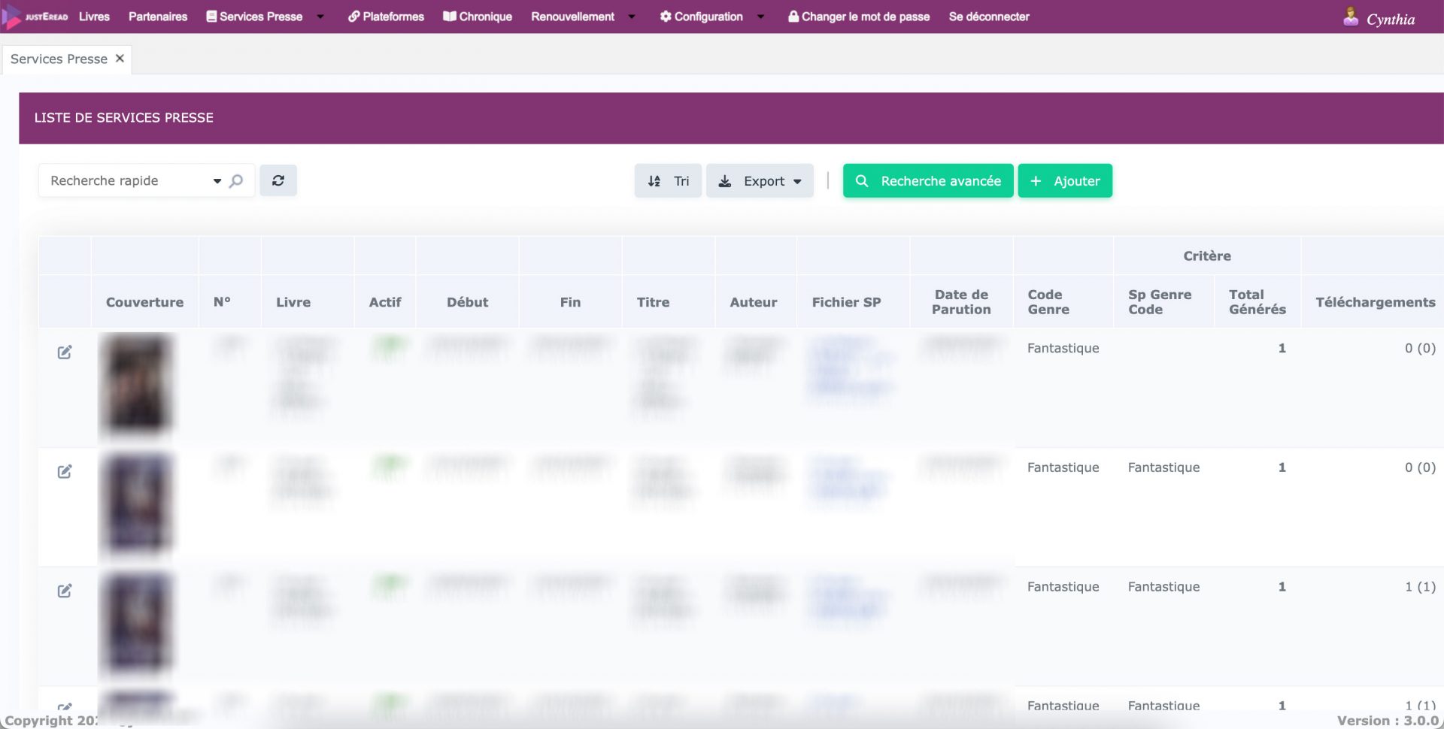Click the Actif column header
Image resolution: width=1444 pixels, height=729 pixels.
385,302
